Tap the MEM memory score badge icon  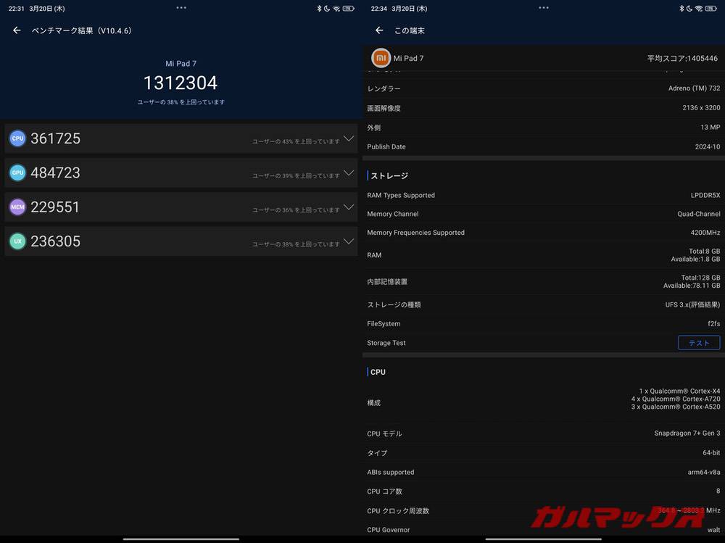click(x=17, y=207)
